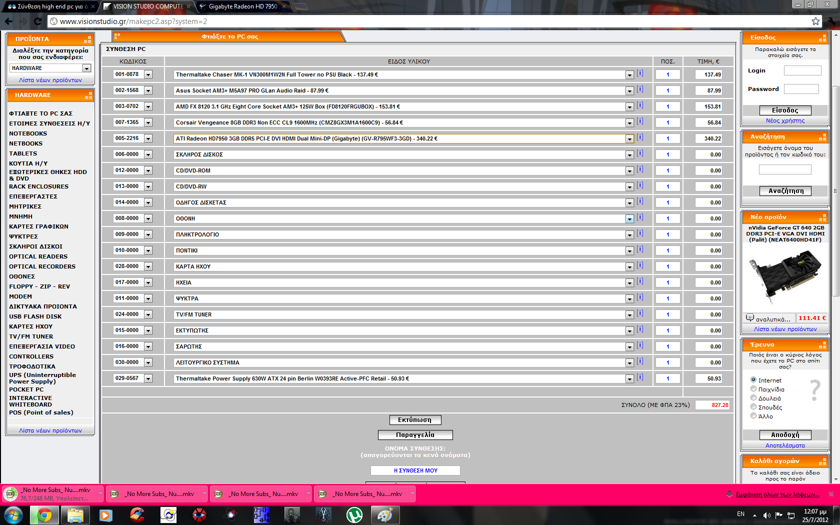Select Δουλειά radio option
Screen dimensions: 840x525
point(753,397)
